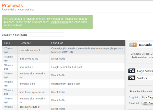Click the Estacada, Oregon location text

142,54
